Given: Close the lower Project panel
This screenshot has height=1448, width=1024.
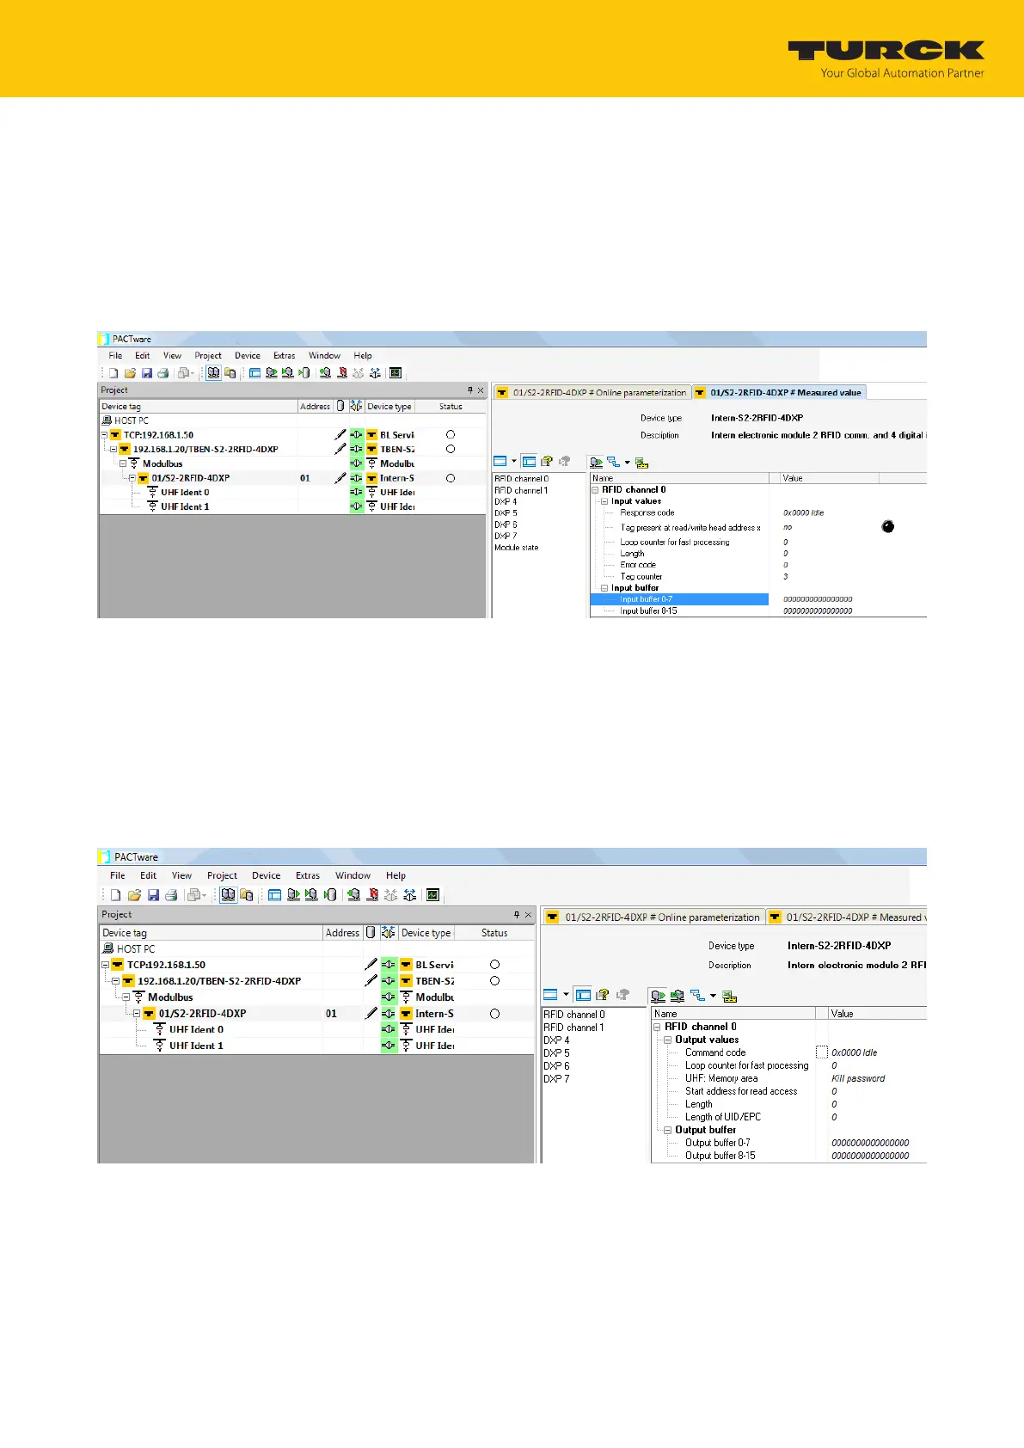Looking at the screenshot, I should [x=528, y=915].
